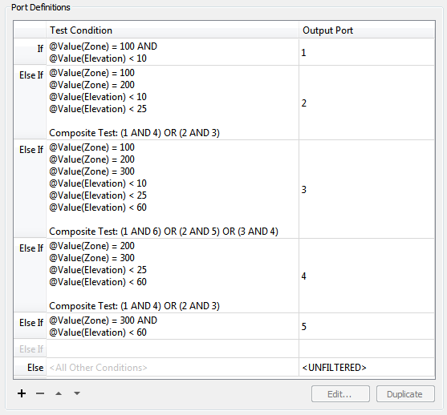Click '@Value(Zone) = 300' in the port 3 row
447x415 pixels.
pyautogui.click(x=91, y=171)
